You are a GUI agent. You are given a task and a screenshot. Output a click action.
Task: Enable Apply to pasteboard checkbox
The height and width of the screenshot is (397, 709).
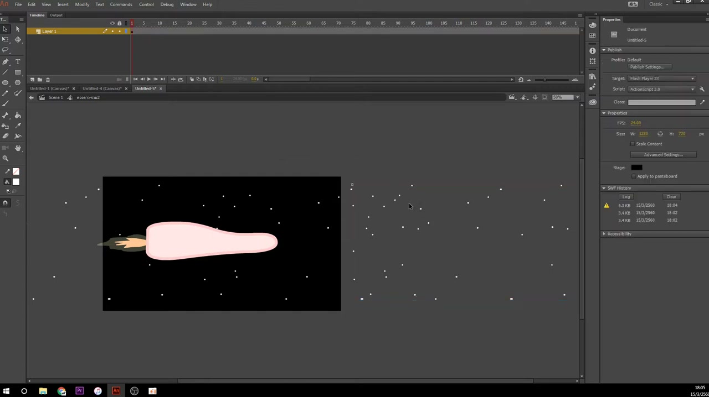pyautogui.click(x=634, y=176)
